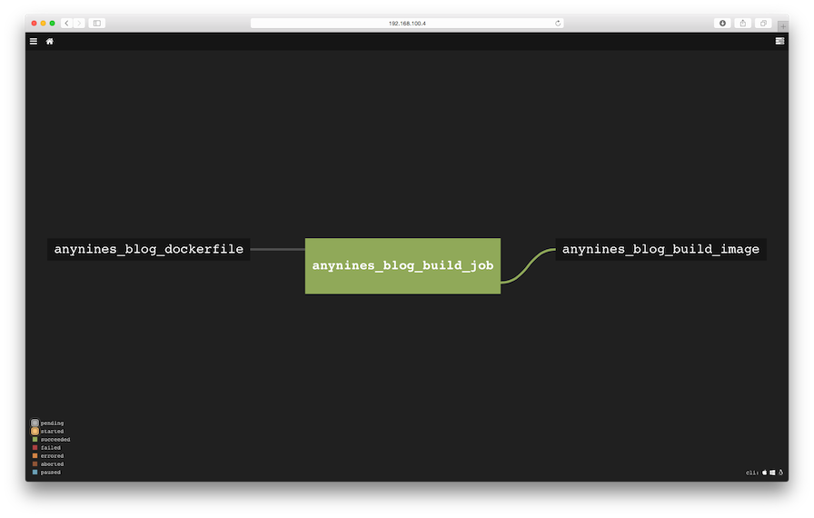Image resolution: width=814 pixels, height=518 pixels.
Task: Reload the page in the address bar
Action: pos(557,23)
